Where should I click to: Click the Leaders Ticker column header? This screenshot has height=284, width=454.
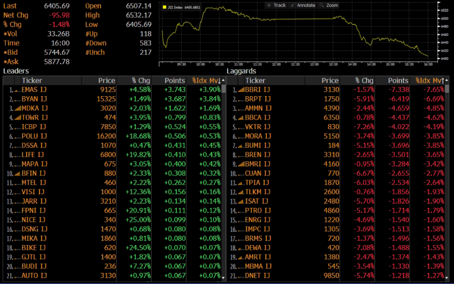click(32, 80)
